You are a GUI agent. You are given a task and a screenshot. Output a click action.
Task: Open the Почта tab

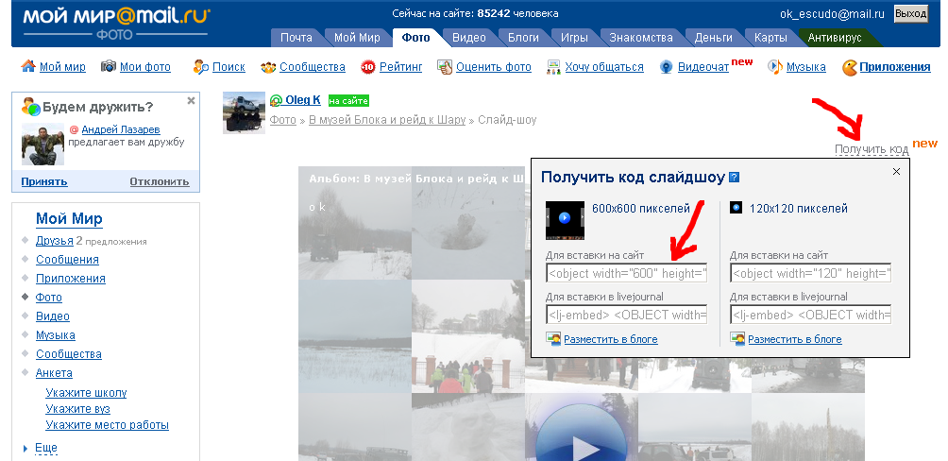point(296,38)
